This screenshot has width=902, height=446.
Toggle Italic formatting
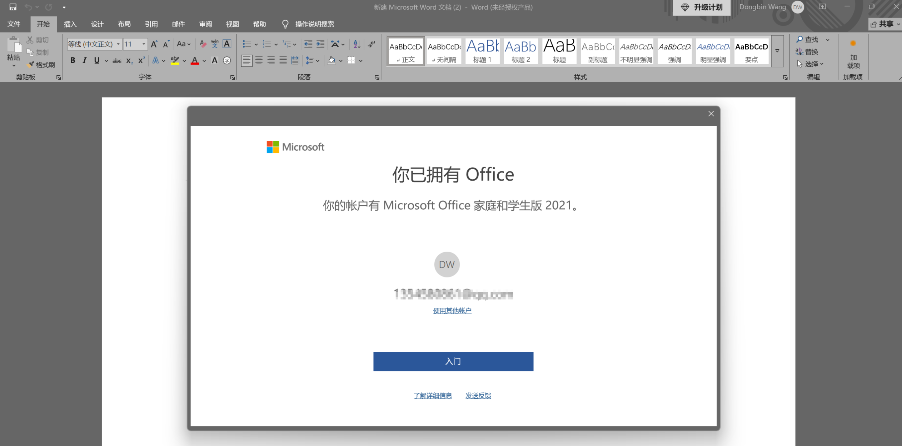coord(84,60)
